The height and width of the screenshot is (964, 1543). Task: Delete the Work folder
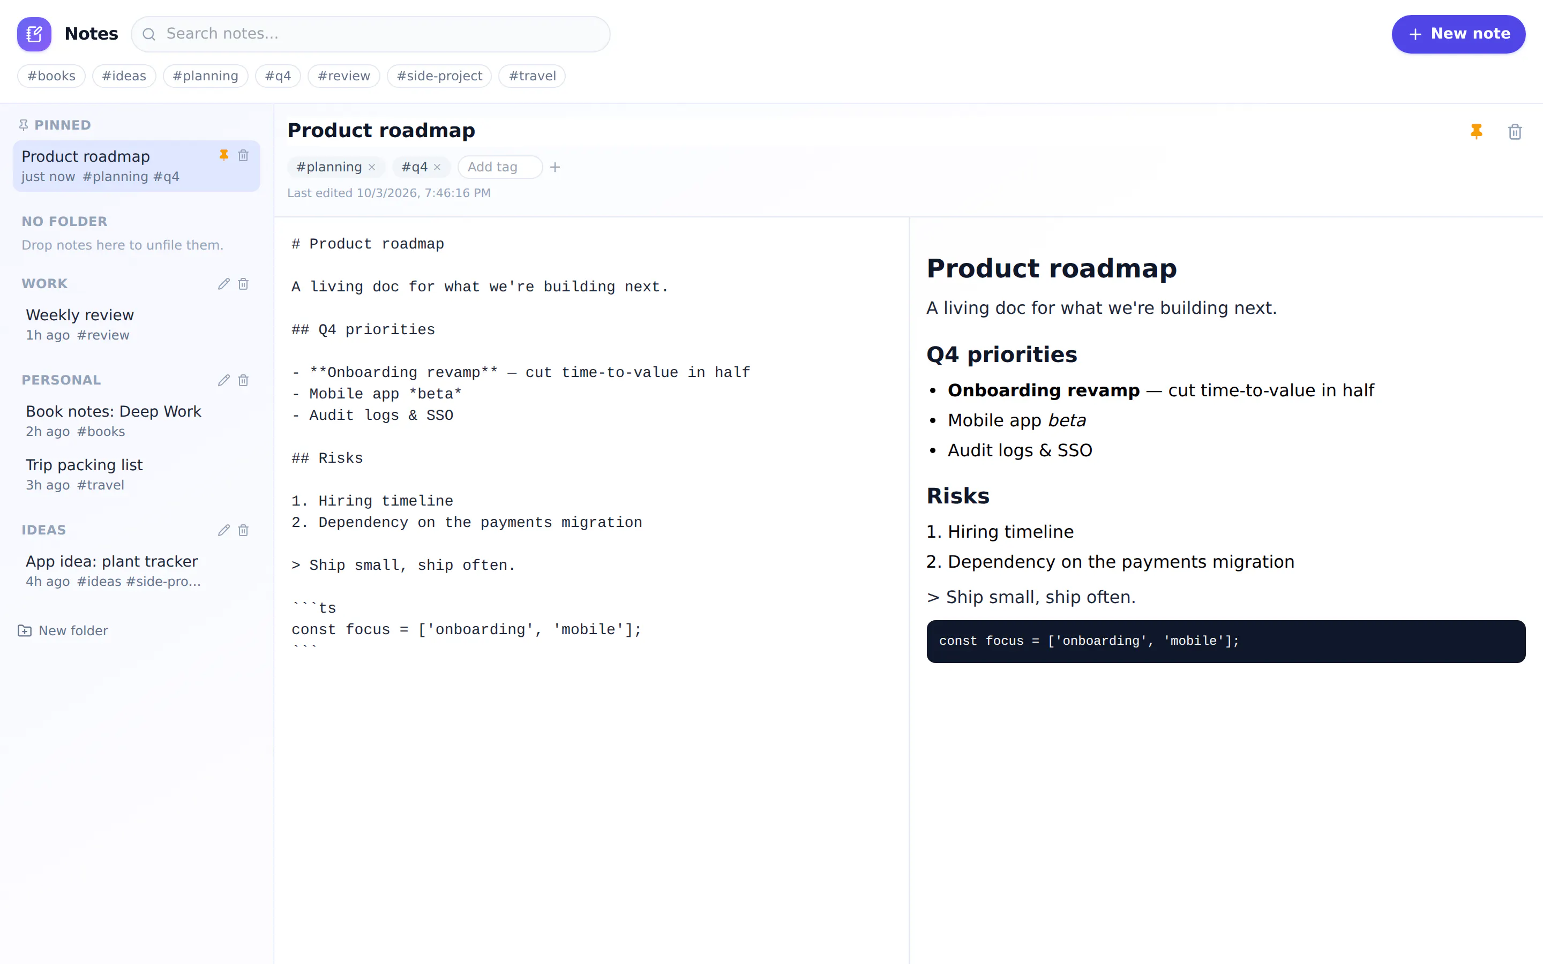click(243, 284)
